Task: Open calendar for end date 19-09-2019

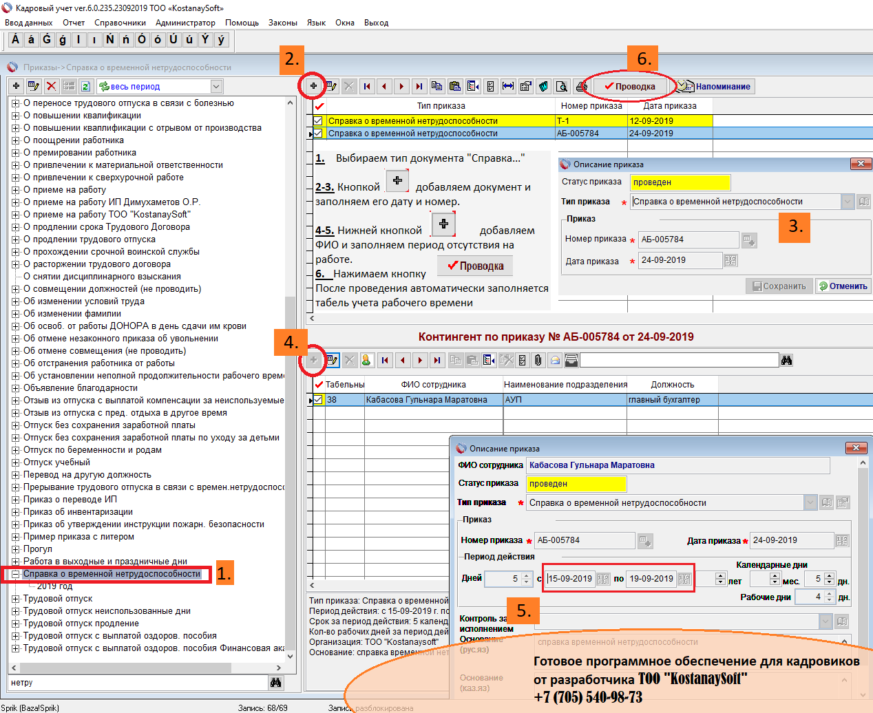Action: [x=684, y=579]
